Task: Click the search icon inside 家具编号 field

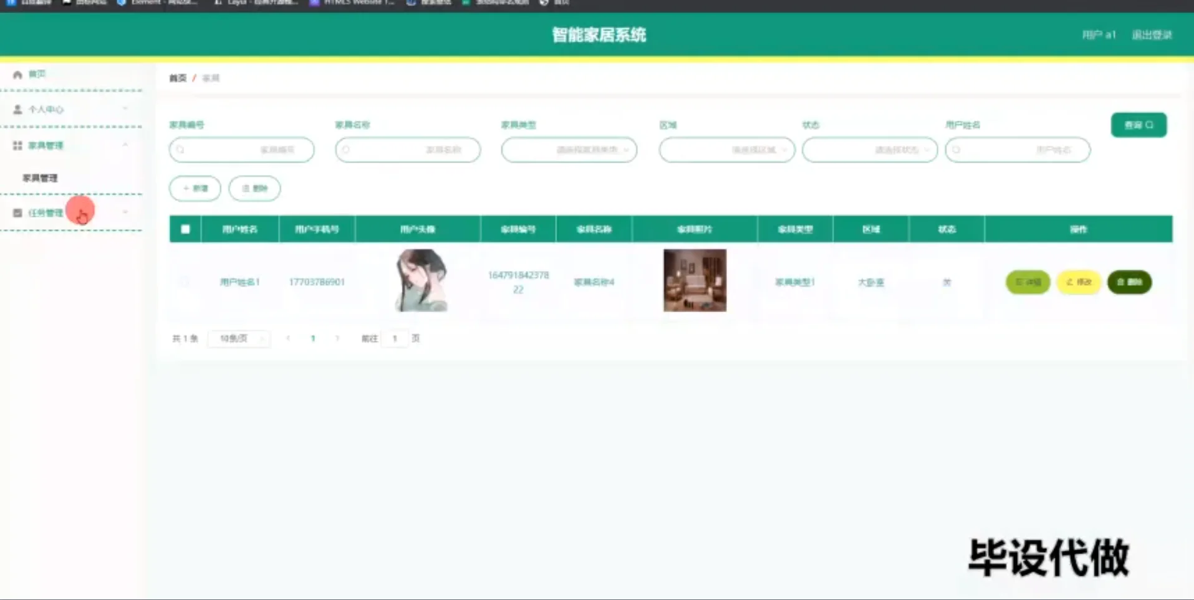Action: [x=181, y=150]
